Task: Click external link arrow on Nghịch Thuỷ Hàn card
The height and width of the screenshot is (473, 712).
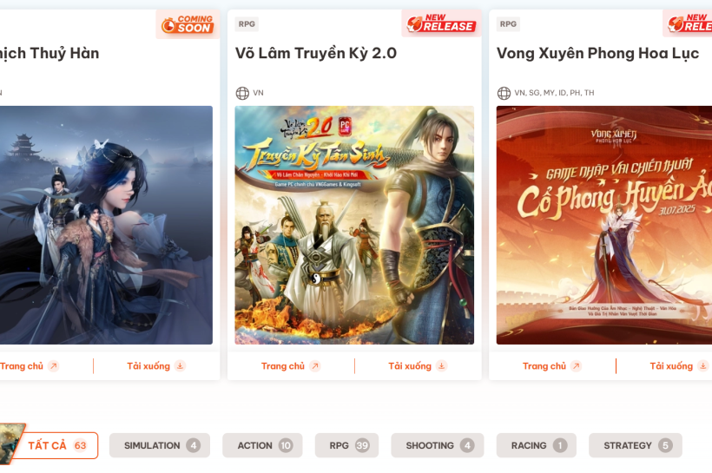Action: (x=54, y=366)
